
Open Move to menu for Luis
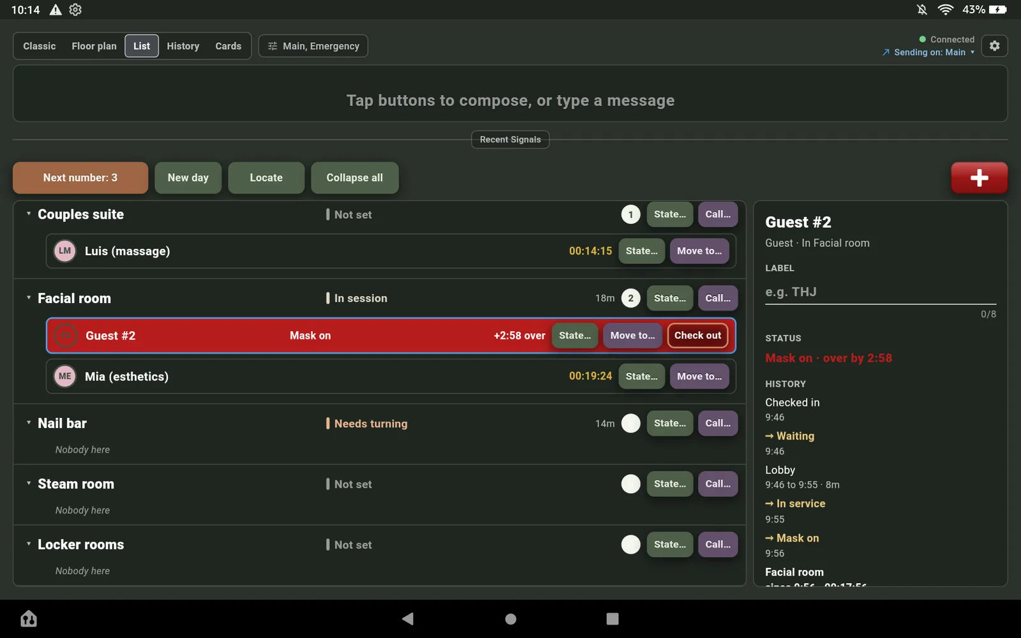pos(699,251)
